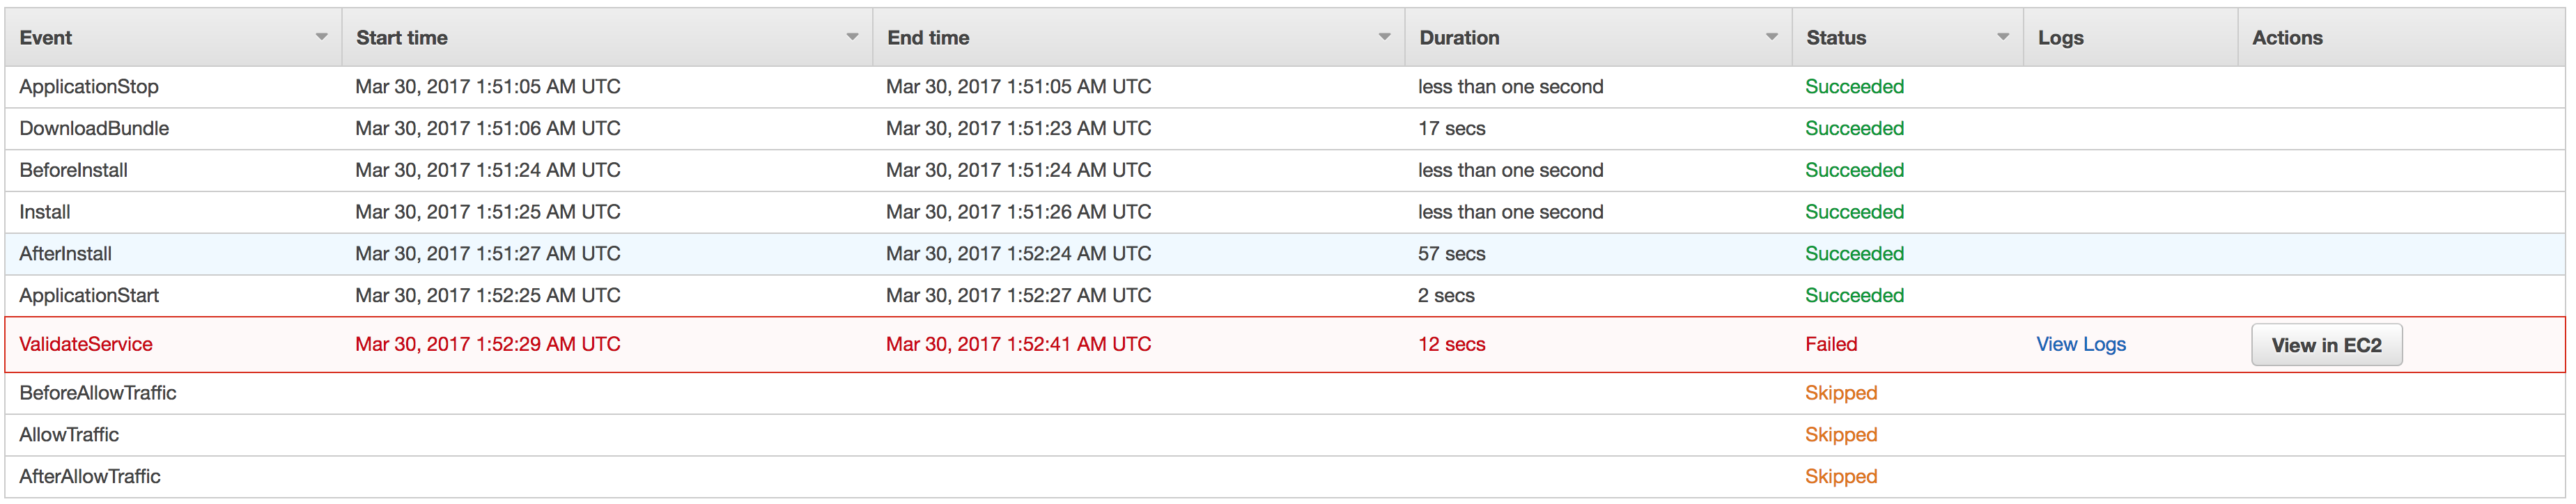This screenshot has width=2576, height=504.
Task: Select the AfterInstall highlighted row
Action: tap(1285, 254)
